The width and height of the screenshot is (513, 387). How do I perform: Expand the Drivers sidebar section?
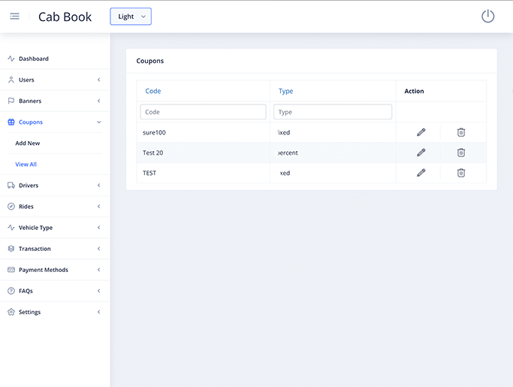click(x=54, y=186)
